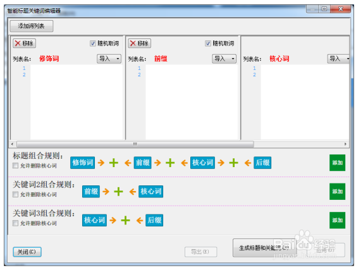Open 导入 dropdown in 前缀 list
Image resolution: width=356 pixels, height=268 pixels.
pyautogui.click(x=224, y=59)
